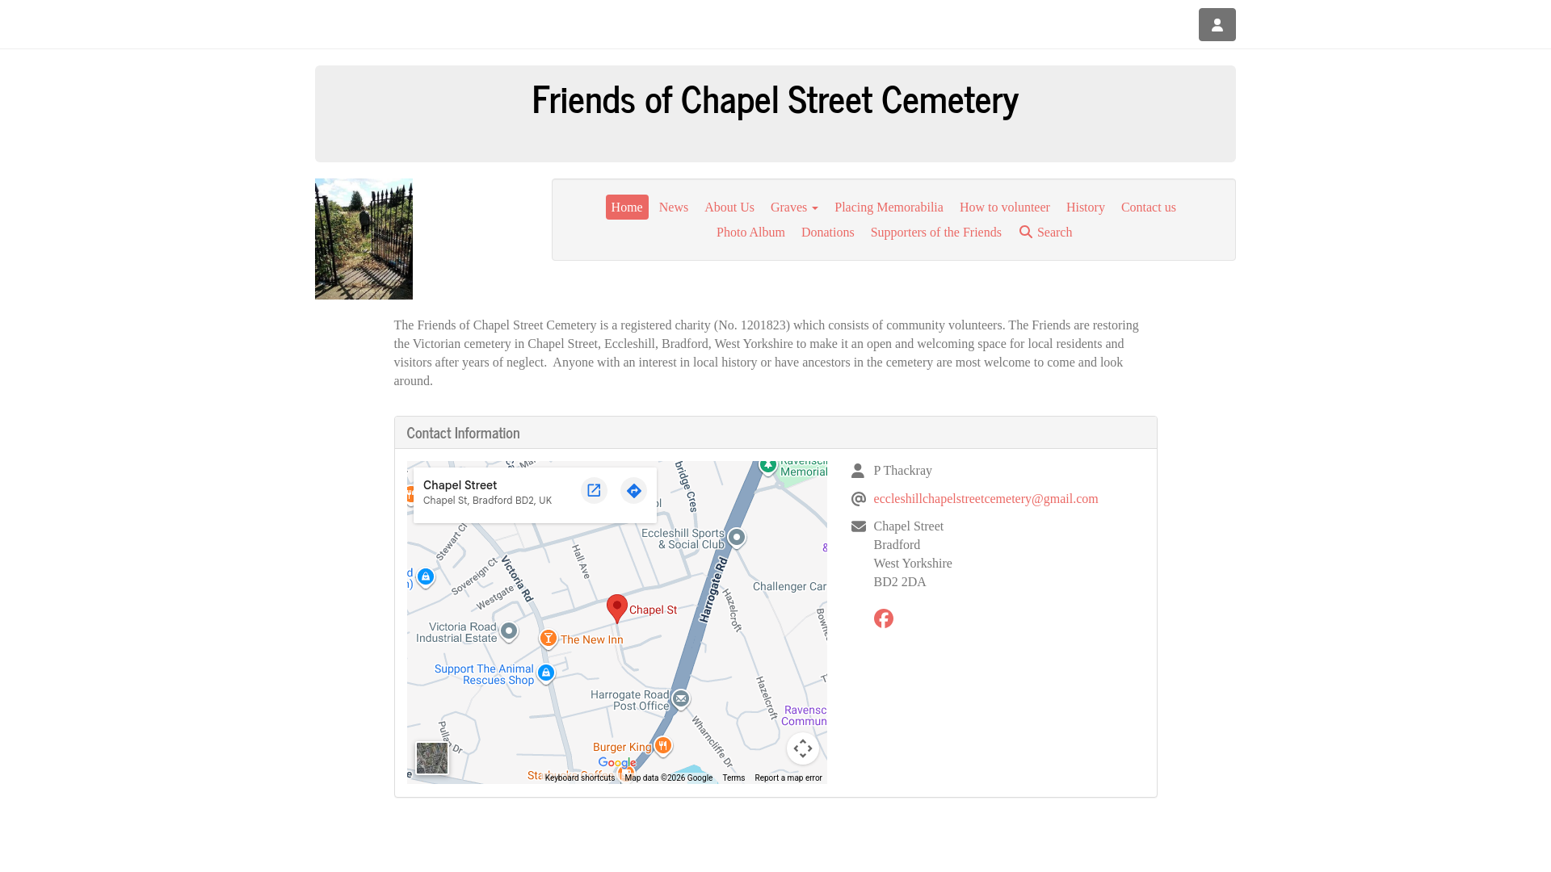Click the Chapel Street map card title
The image size is (1551, 872).
[460, 485]
